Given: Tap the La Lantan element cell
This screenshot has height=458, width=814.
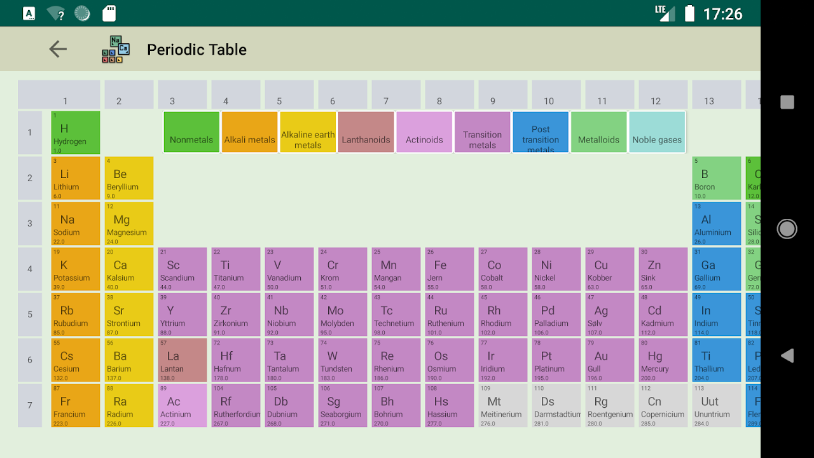Looking at the screenshot, I should pos(183,360).
